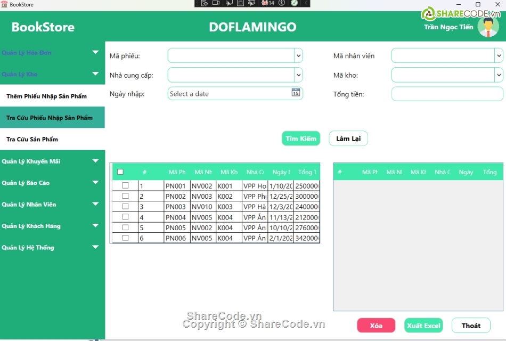
Task: Click the Tổng tiền input field
Action: pyautogui.click(x=447, y=94)
